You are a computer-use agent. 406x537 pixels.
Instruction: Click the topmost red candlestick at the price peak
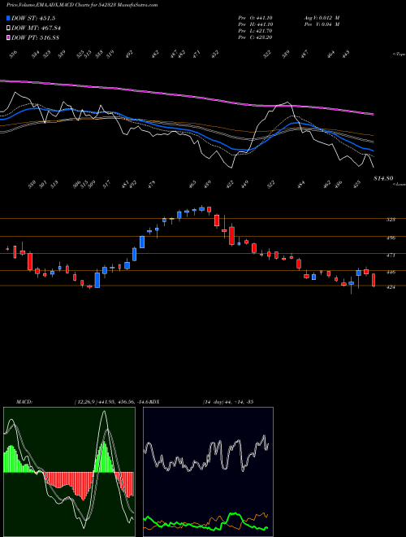(x=209, y=210)
